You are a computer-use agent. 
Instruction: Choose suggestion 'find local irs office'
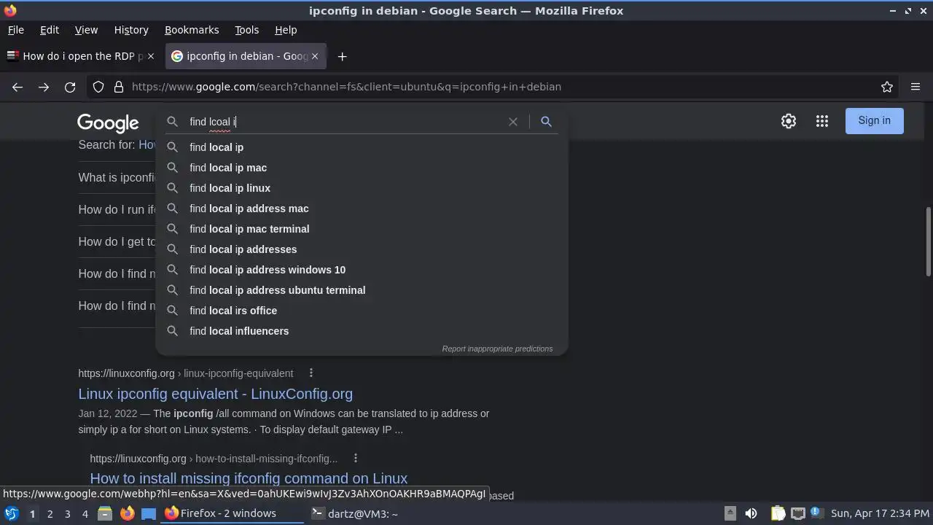pyautogui.click(x=362, y=311)
